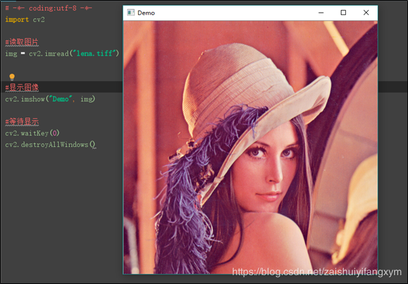Click the '# -*- coding:utf-8 -*-' line
Image resolution: width=408 pixels, height=284 pixels.
[49, 8]
